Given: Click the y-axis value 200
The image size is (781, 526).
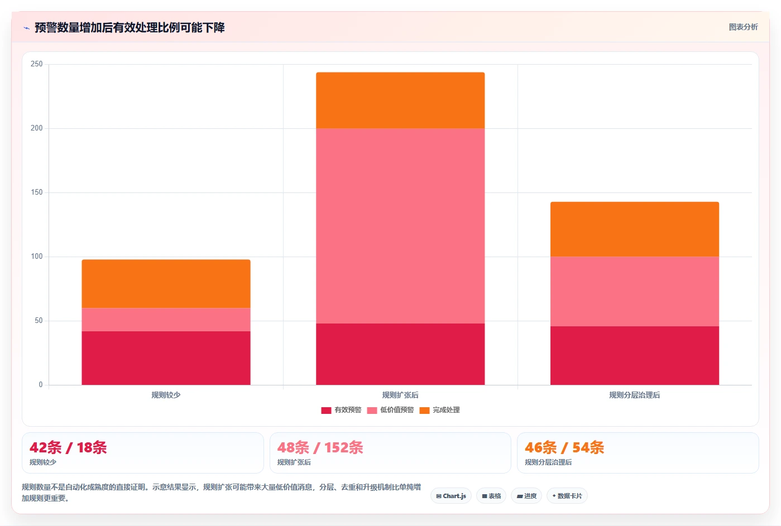Looking at the screenshot, I should [37, 128].
